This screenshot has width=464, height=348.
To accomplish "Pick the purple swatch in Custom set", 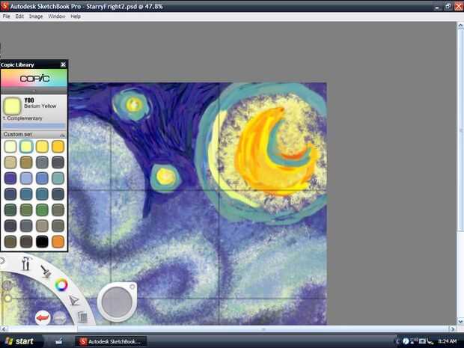I will coord(10,178).
